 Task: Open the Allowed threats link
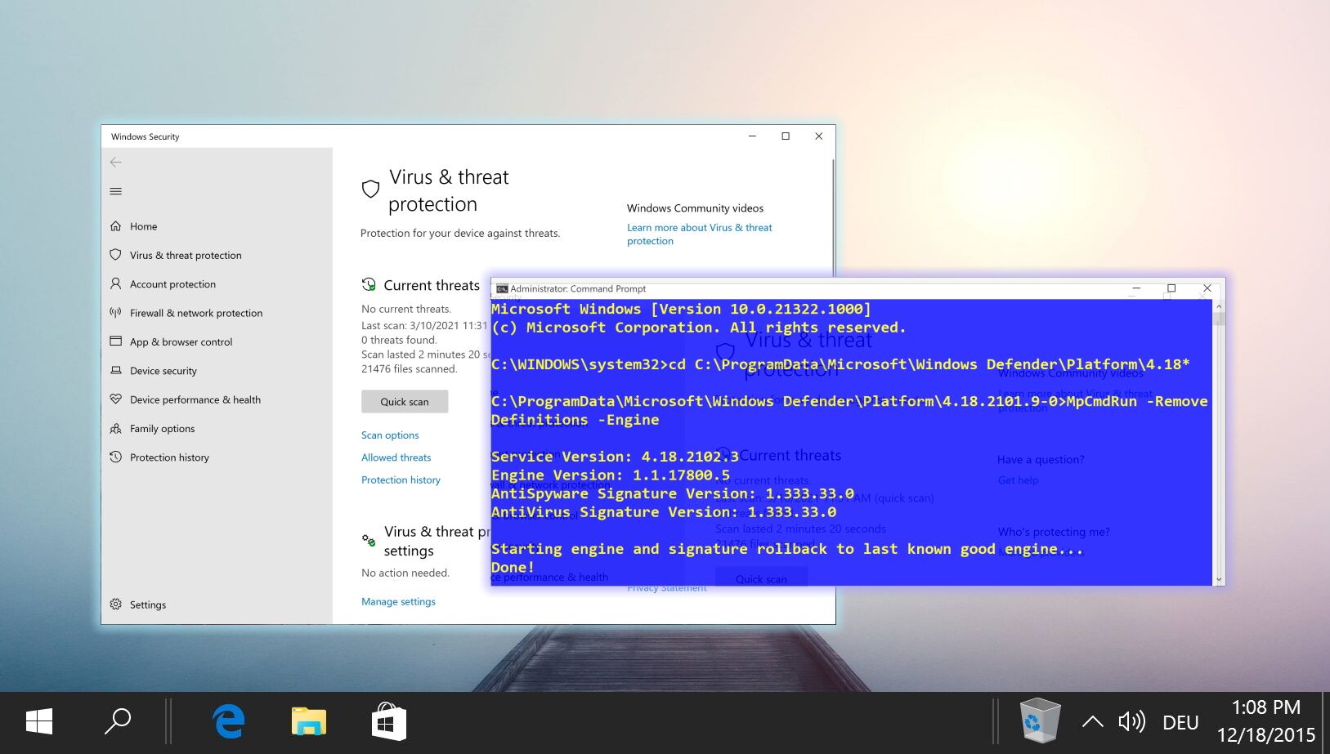click(396, 457)
